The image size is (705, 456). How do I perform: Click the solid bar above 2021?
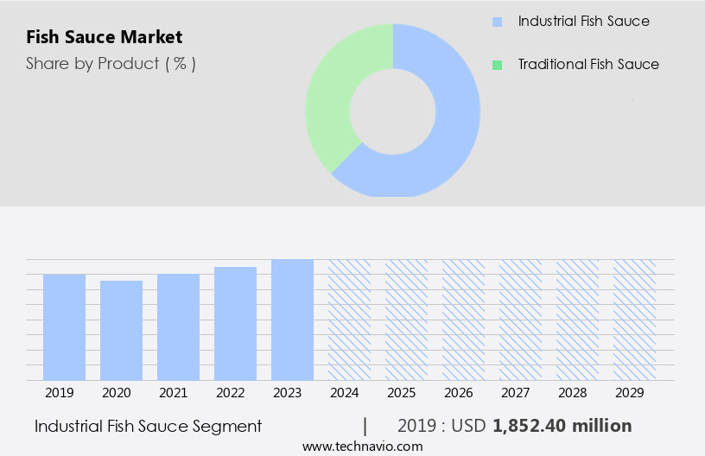(x=179, y=326)
